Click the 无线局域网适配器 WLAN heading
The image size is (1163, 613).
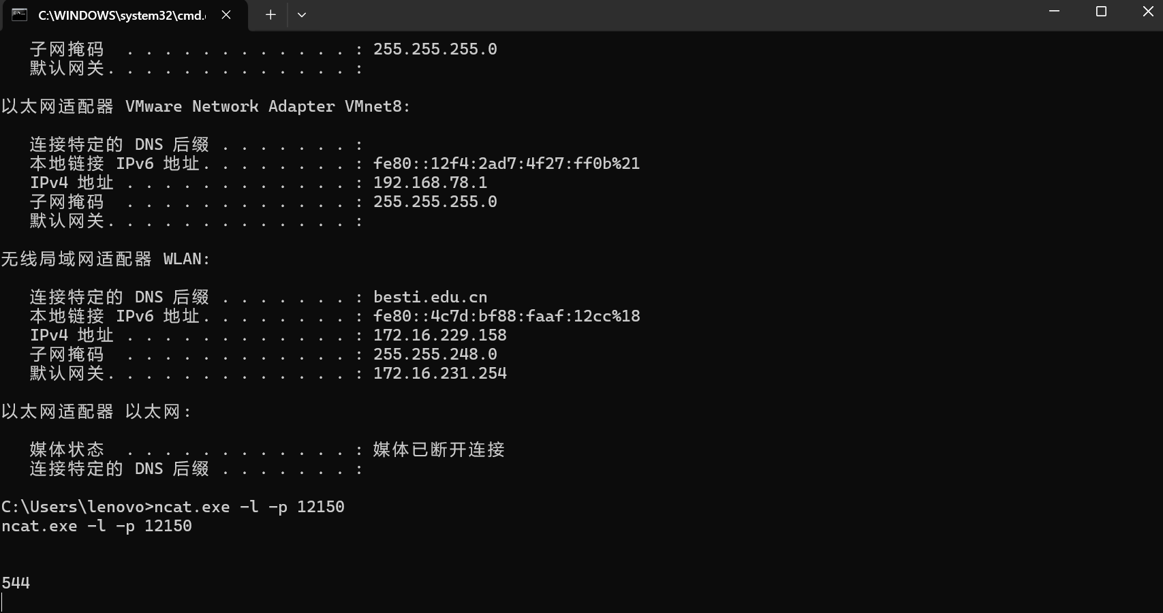click(x=106, y=259)
